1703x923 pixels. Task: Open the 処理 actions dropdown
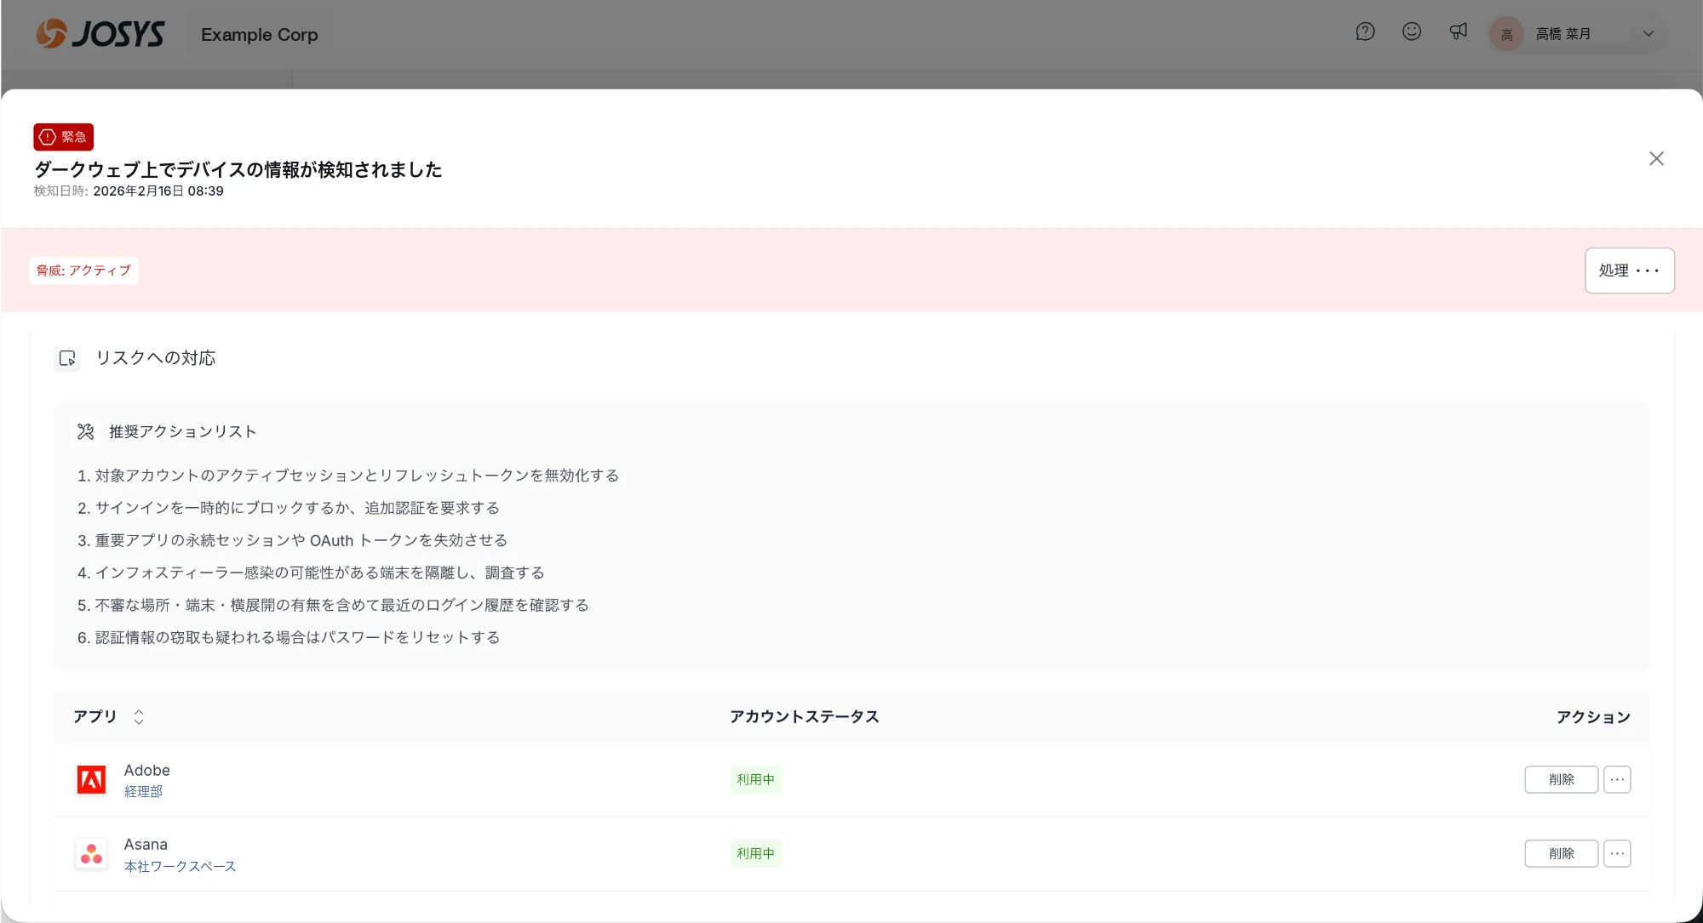(x=1629, y=271)
